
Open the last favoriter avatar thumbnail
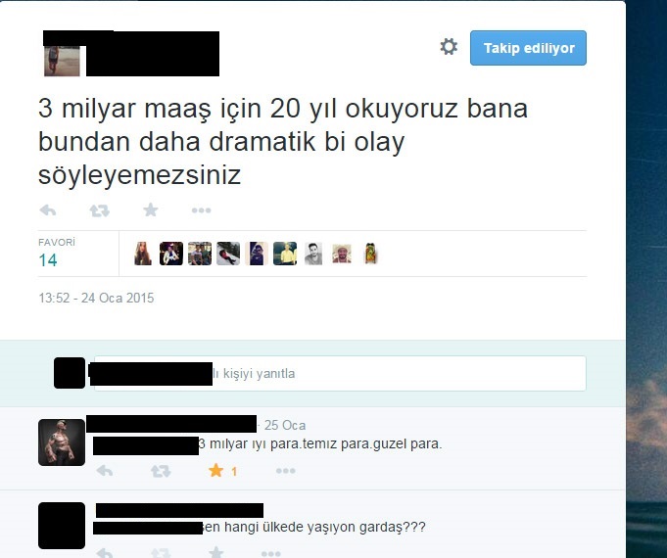(x=370, y=254)
